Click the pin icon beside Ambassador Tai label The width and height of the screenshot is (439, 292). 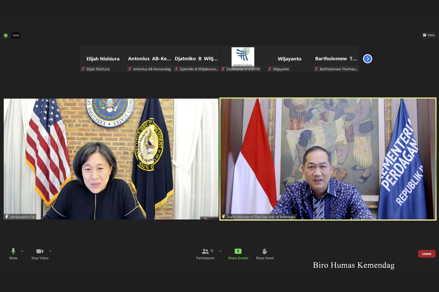(7, 217)
